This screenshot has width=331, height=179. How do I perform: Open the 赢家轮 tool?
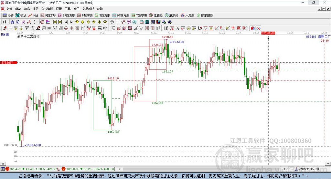pyautogui.click(x=172, y=16)
